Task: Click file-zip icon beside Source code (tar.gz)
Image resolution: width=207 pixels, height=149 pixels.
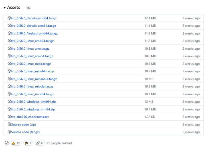Action: tap(9, 132)
